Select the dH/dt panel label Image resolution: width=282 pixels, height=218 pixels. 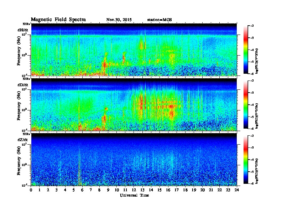pyautogui.click(x=23, y=30)
